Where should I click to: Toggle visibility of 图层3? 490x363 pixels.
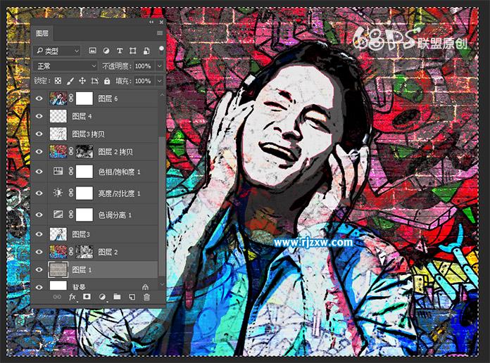[x=39, y=234]
